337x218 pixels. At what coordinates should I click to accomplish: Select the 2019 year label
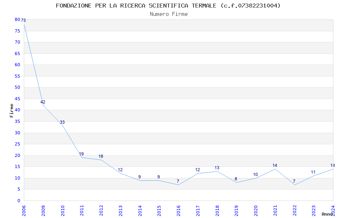click(x=236, y=210)
